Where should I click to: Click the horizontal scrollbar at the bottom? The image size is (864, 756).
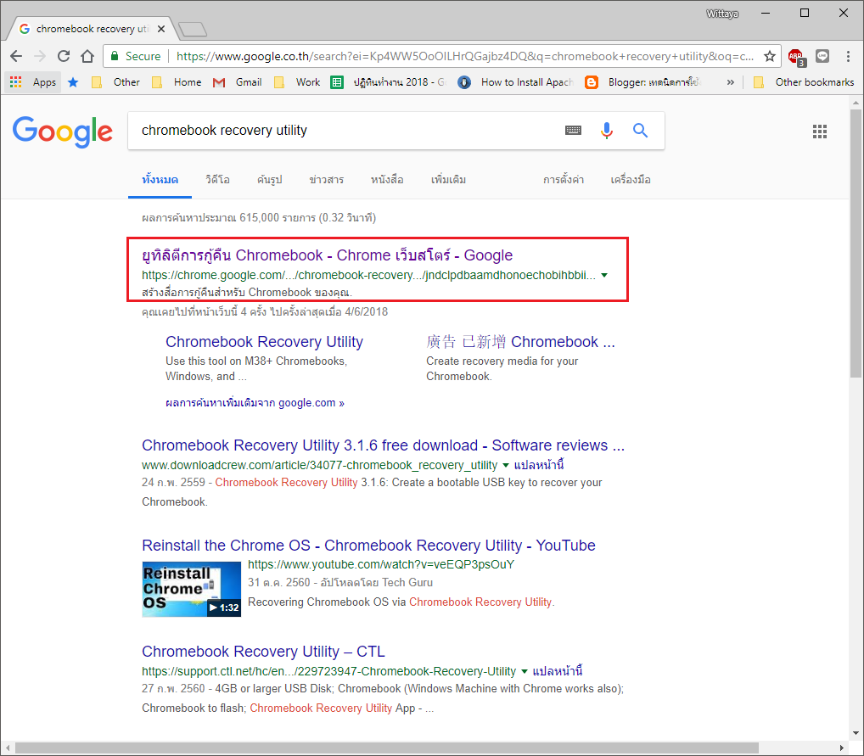click(387, 748)
